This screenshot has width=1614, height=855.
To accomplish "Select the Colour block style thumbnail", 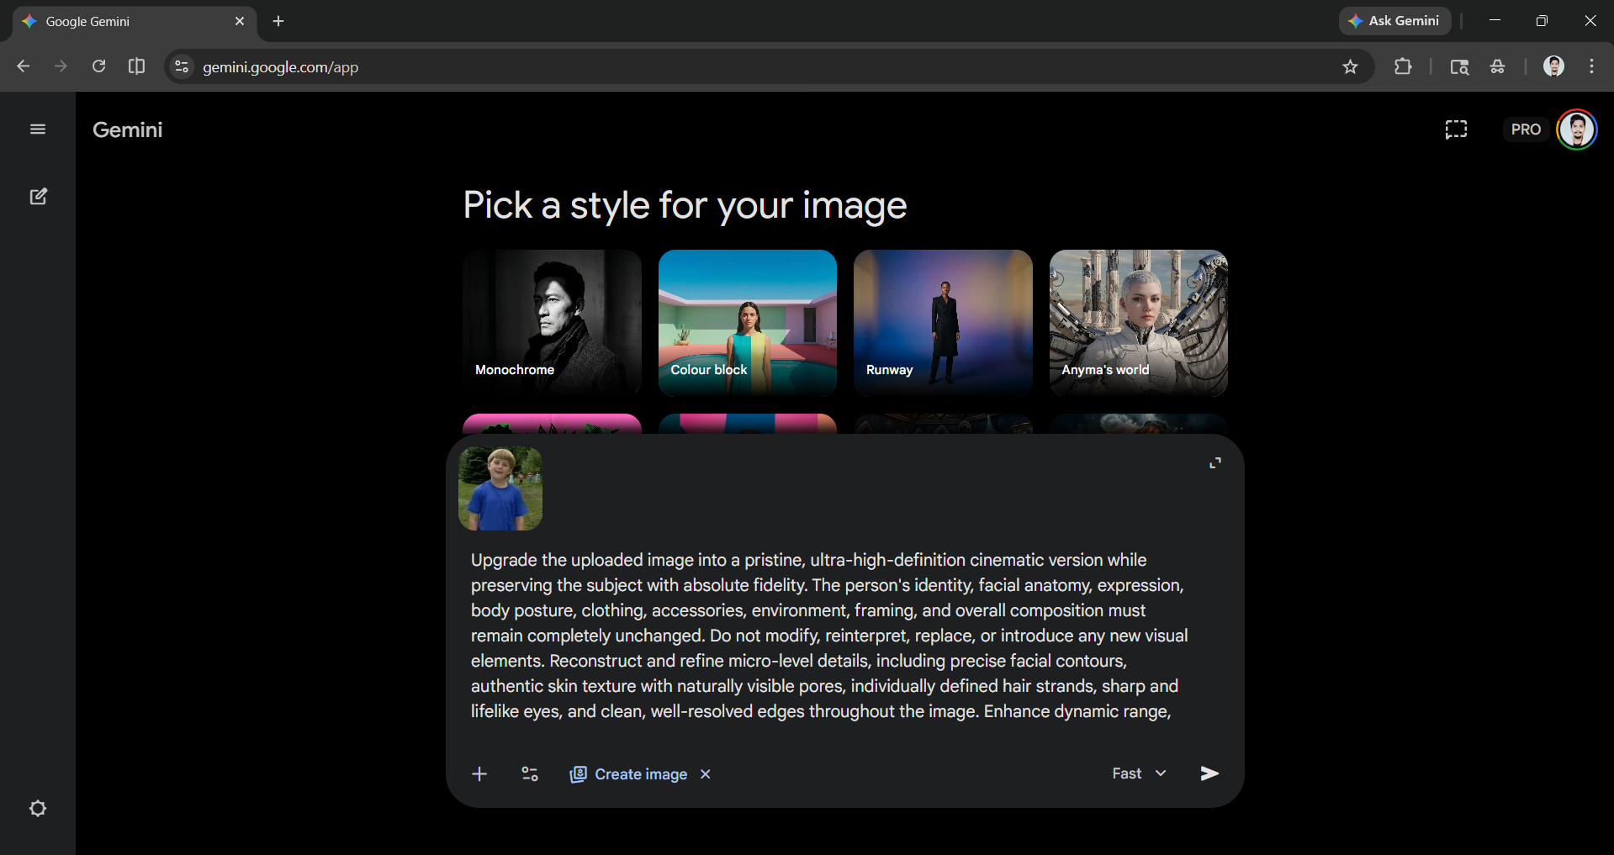I will [x=747, y=323].
